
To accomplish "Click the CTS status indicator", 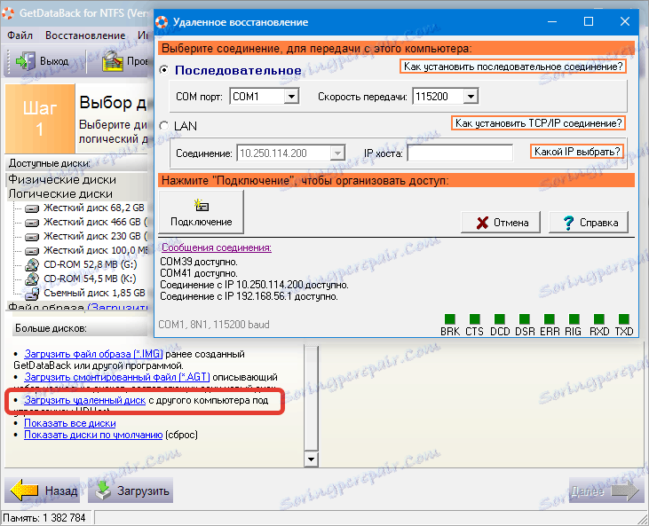I will click(475, 318).
